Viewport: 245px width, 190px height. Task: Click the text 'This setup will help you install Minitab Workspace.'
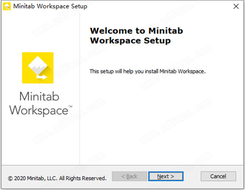point(147,71)
